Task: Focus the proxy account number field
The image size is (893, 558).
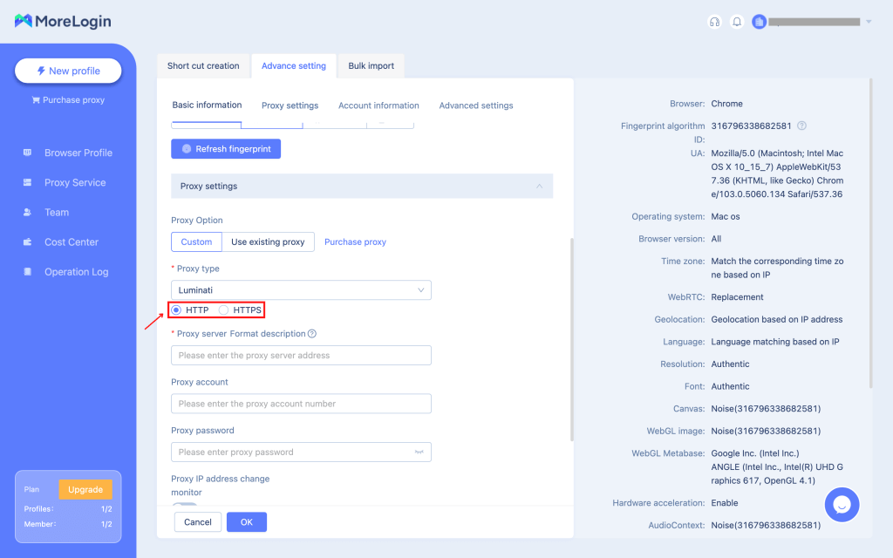Action: coord(301,404)
